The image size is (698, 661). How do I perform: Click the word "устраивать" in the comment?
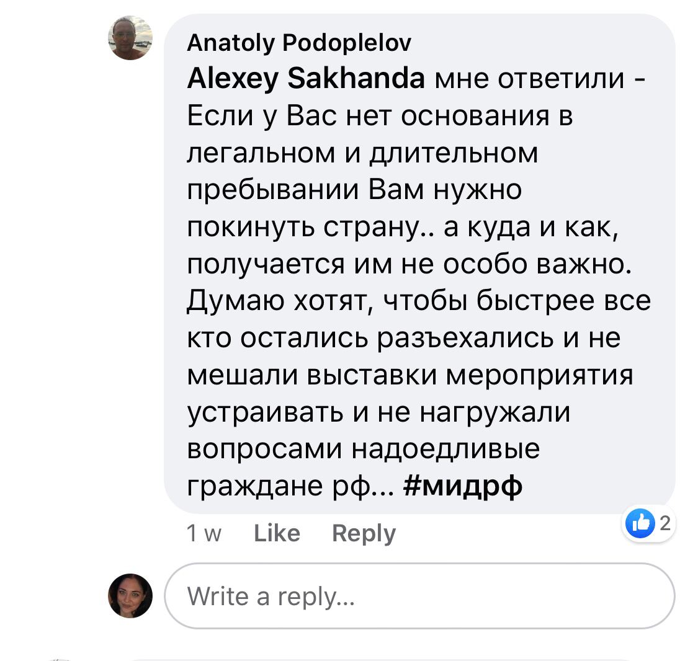[266, 412]
